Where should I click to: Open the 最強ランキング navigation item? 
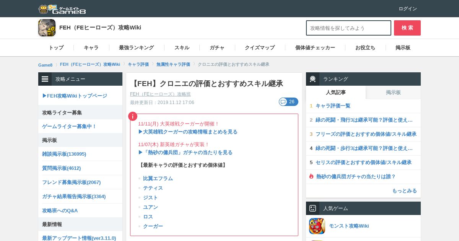(x=137, y=48)
